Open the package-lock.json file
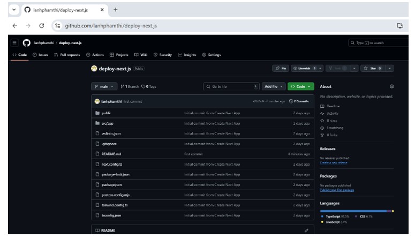The width and height of the screenshot is (415, 238). click(x=115, y=174)
